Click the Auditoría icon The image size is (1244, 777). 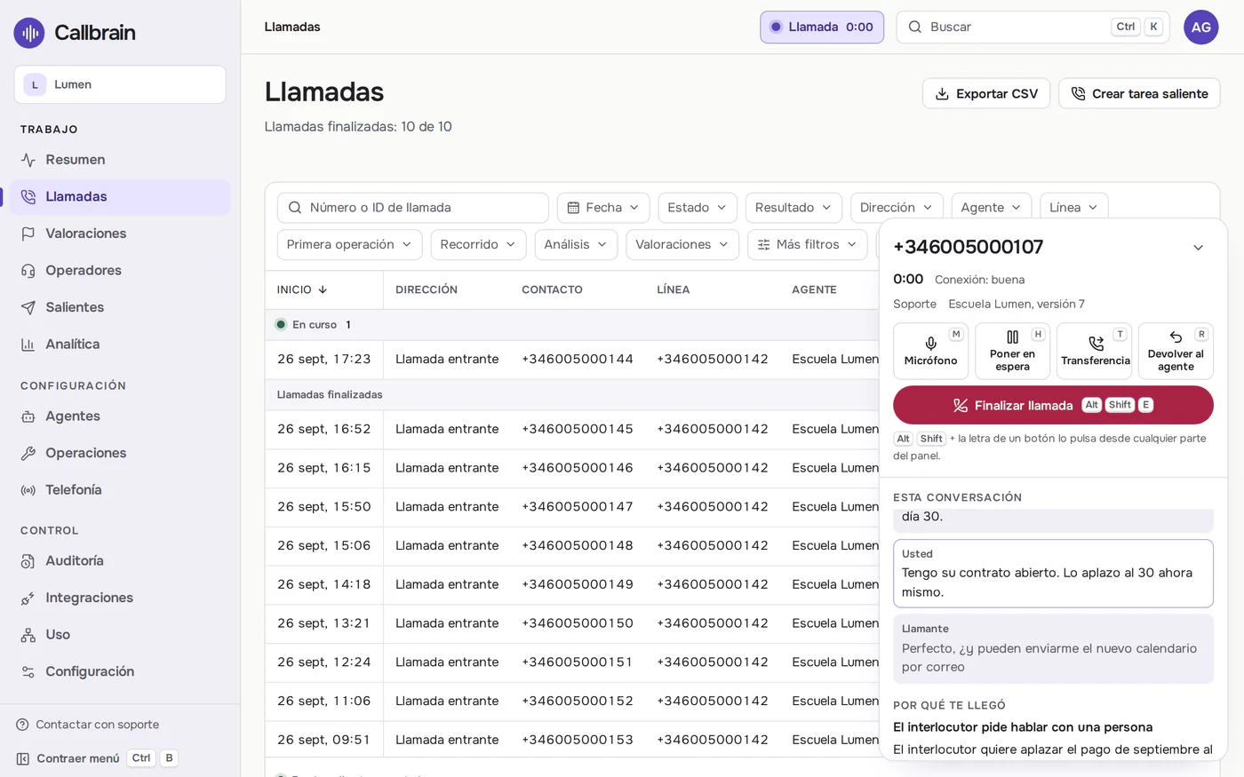(28, 561)
